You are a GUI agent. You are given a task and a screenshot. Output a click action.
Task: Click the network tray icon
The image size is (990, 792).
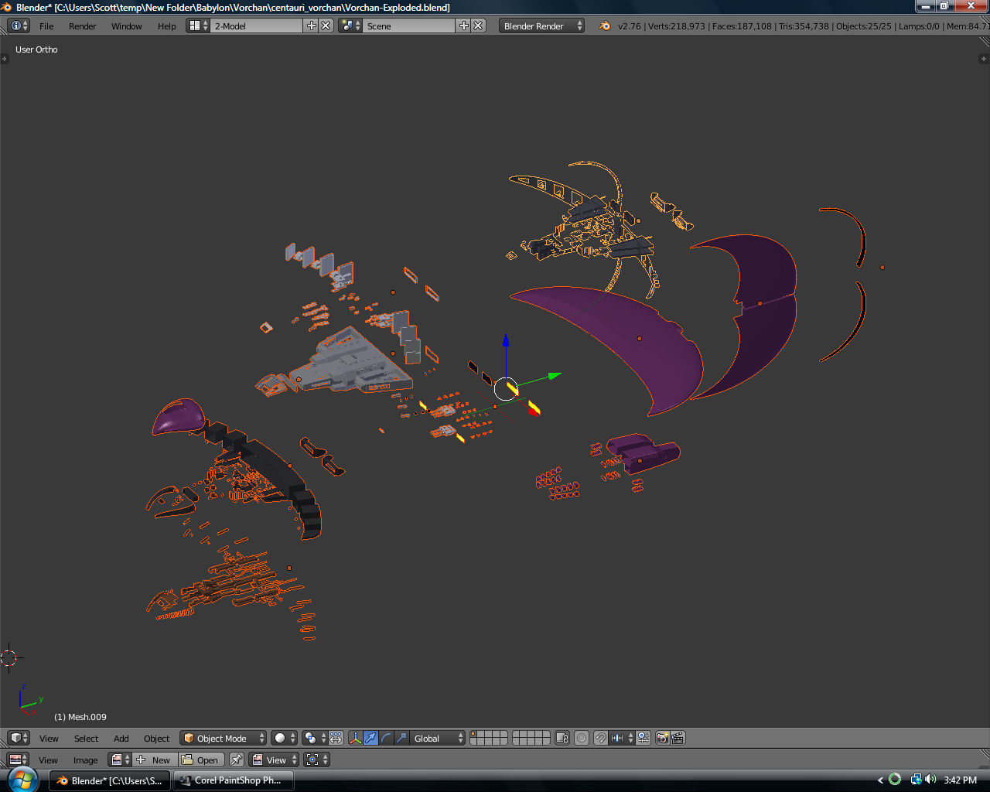pyautogui.click(x=916, y=780)
